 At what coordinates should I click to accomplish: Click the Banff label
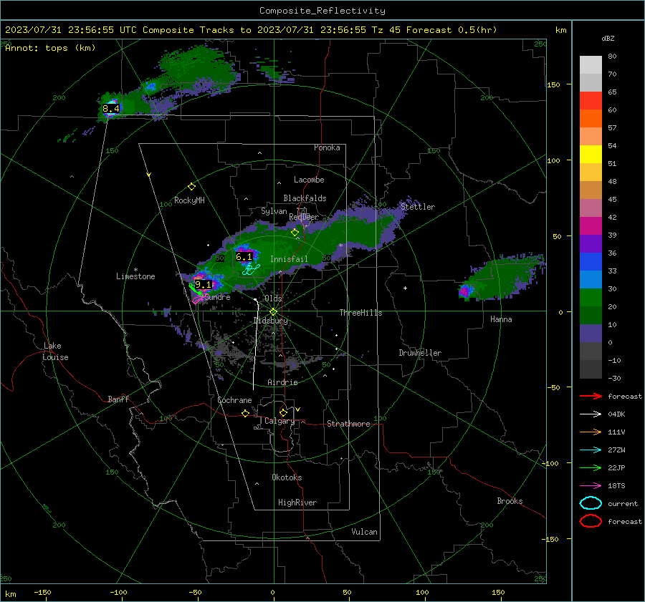point(118,399)
